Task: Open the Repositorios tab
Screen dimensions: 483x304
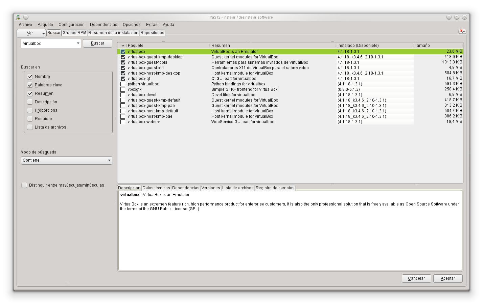Action: (x=152, y=33)
